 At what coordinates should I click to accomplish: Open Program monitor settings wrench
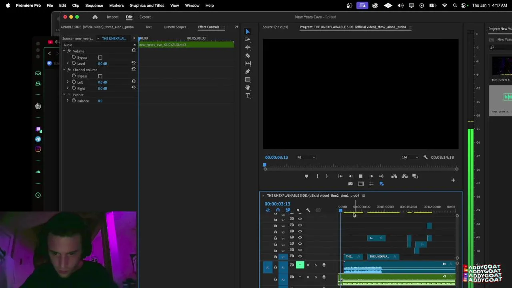click(425, 157)
